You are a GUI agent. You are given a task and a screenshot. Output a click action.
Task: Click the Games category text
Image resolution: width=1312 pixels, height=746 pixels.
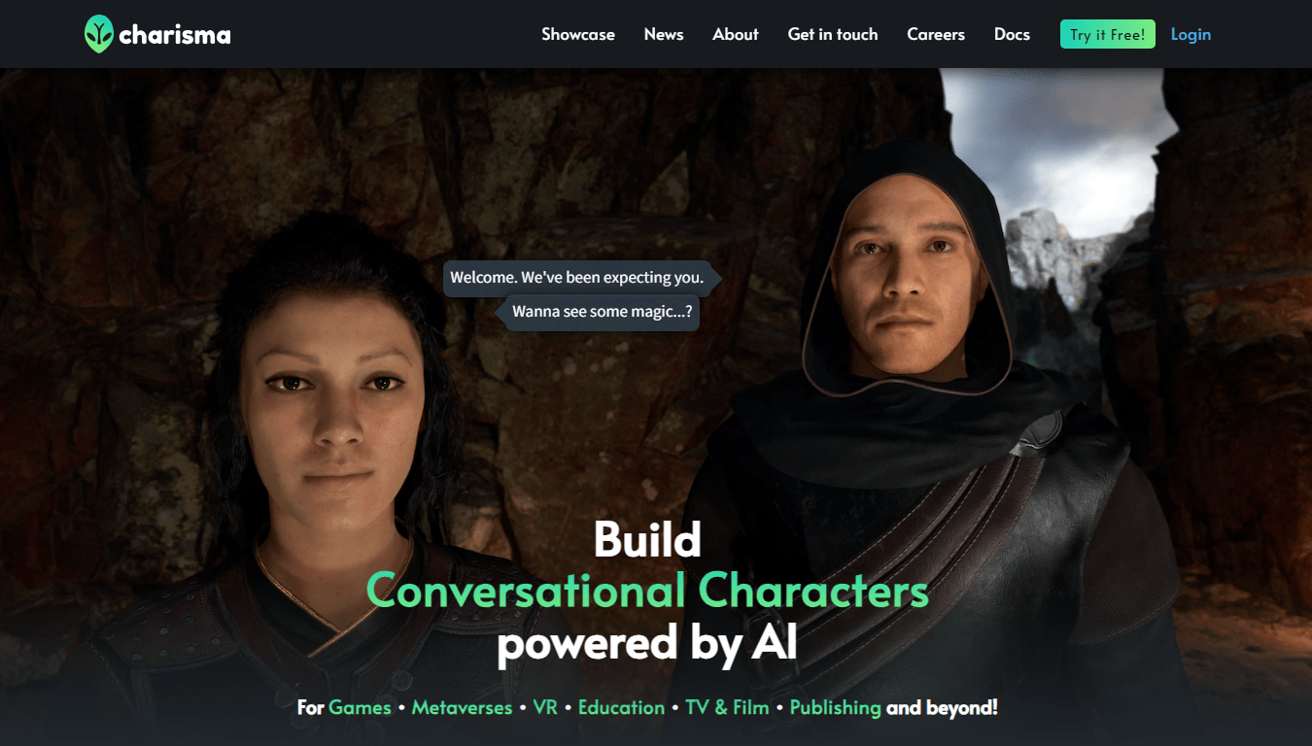coord(360,707)
